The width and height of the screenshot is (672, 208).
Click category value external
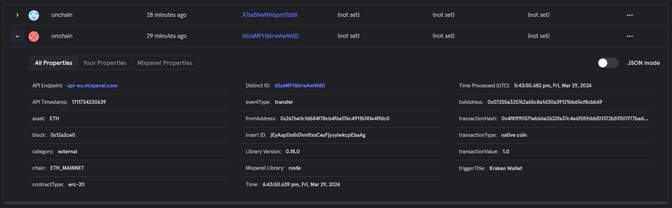point(68,151)
